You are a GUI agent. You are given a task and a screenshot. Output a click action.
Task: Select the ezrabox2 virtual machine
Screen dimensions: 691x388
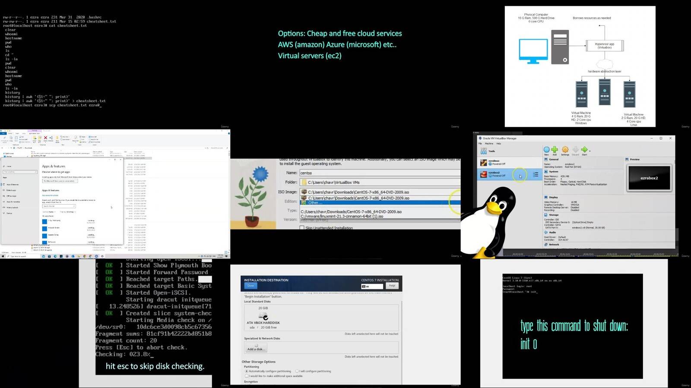[509, 174]
